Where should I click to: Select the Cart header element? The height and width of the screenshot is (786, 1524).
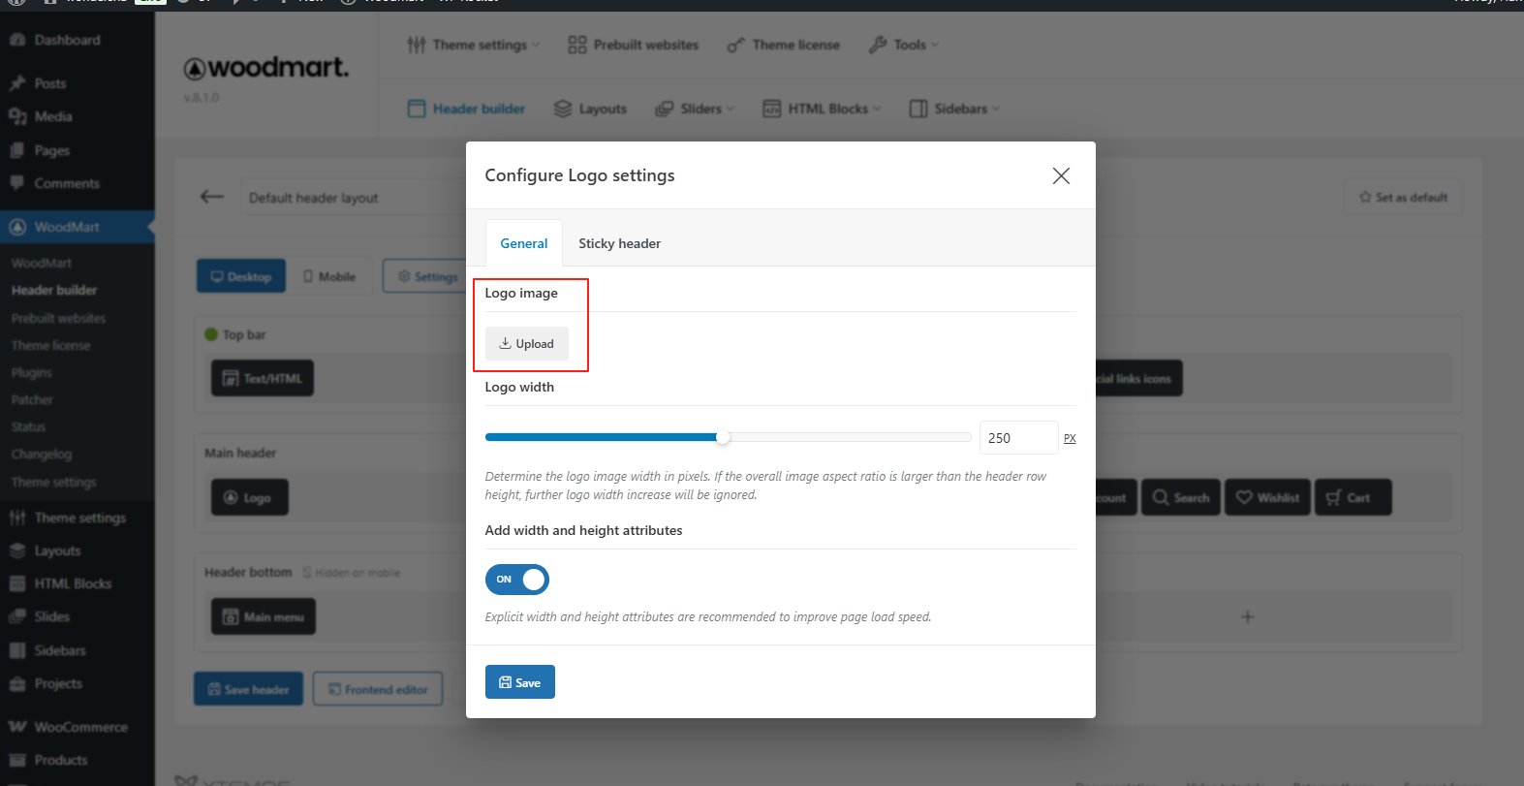1353,498
